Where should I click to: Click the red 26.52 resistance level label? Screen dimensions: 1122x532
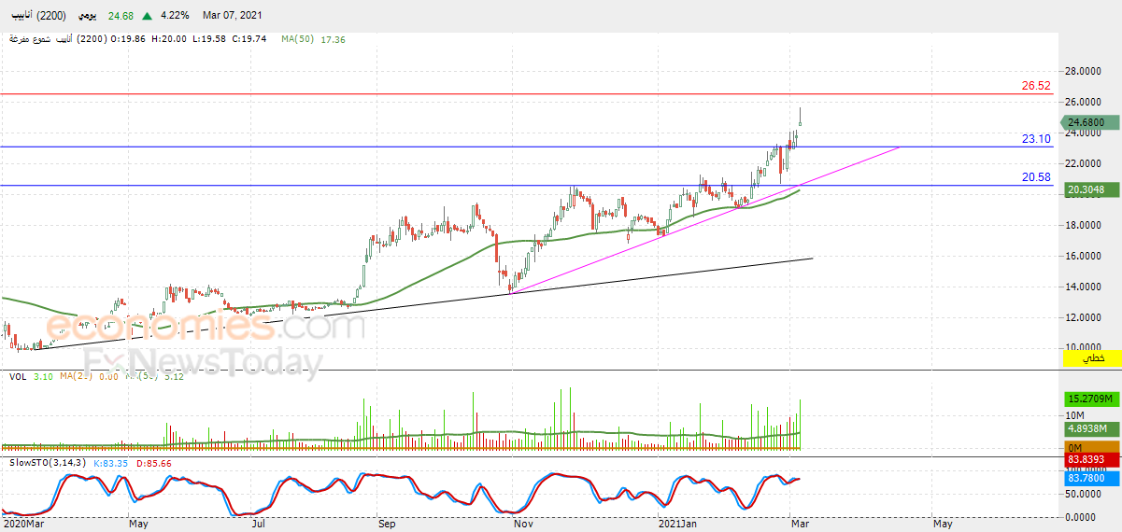[x=1035, y=86]
